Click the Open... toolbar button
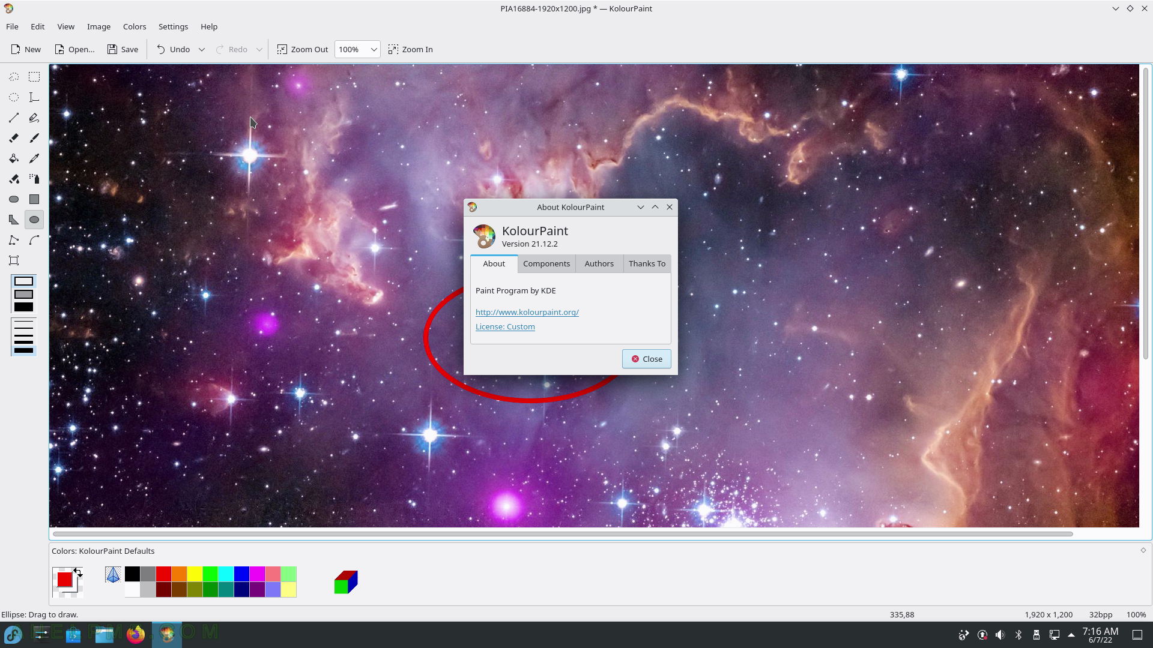This screenshot has height=648, width=1153. coord(74,49)
